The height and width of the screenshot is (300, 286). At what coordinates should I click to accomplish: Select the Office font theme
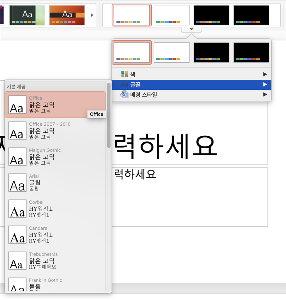click(x=55, y=105)
